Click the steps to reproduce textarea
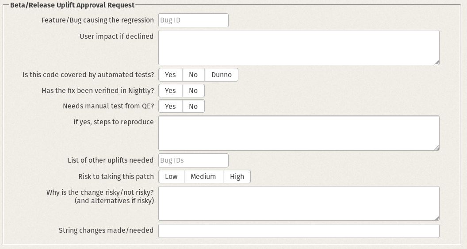The height and width of the screenshot is (249, 467). click(x=299, y=133)
